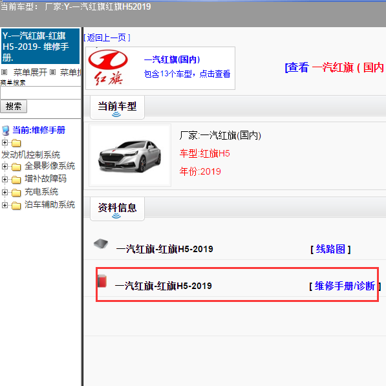Click the 车型:红旗H5 text
This screenshot has height=386, width=386.
tap(204, 153)
